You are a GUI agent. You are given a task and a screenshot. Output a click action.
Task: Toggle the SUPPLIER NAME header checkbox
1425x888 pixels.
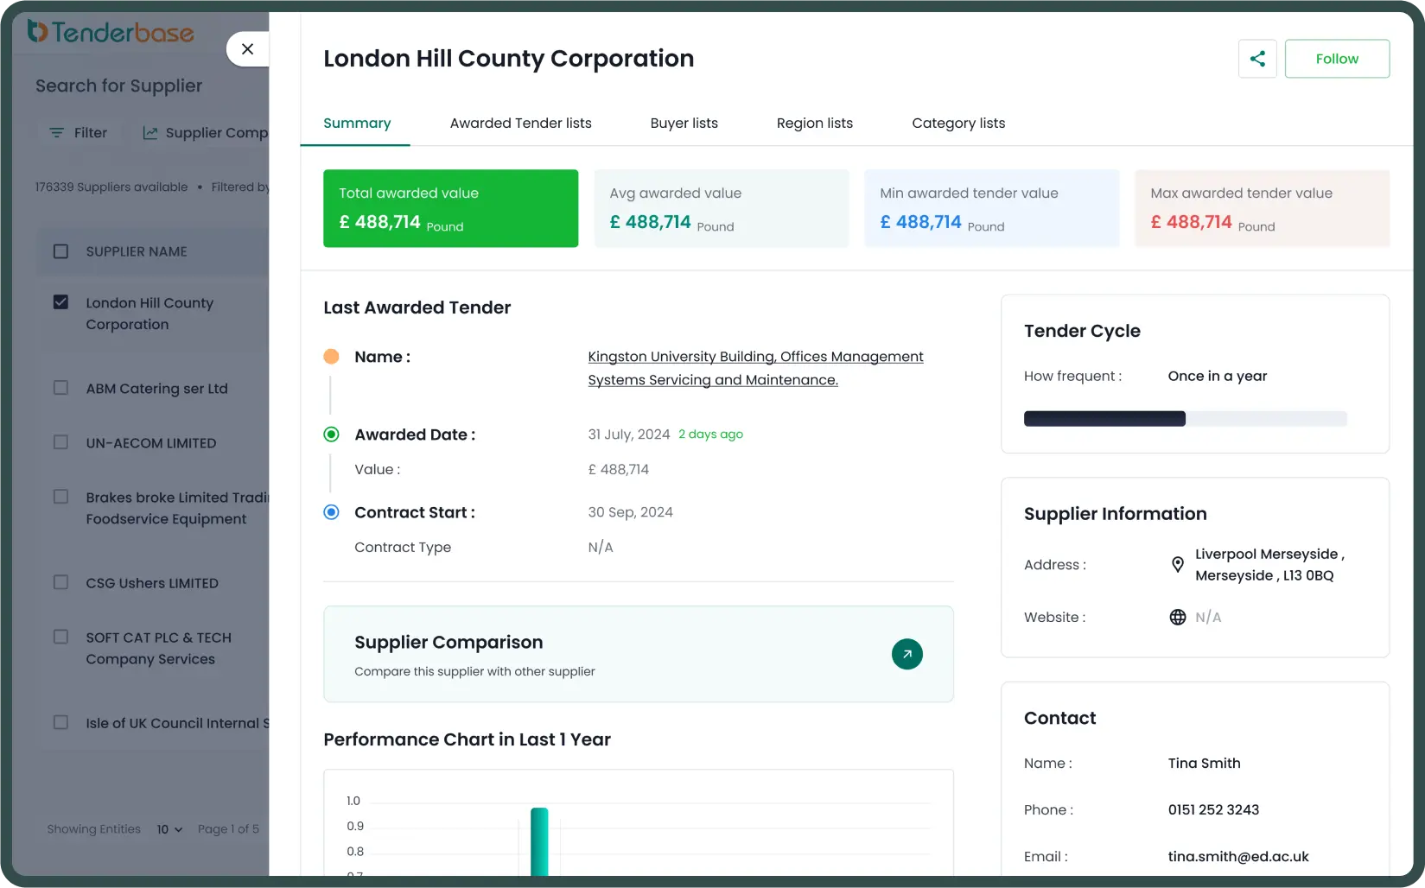coord(60,251)
